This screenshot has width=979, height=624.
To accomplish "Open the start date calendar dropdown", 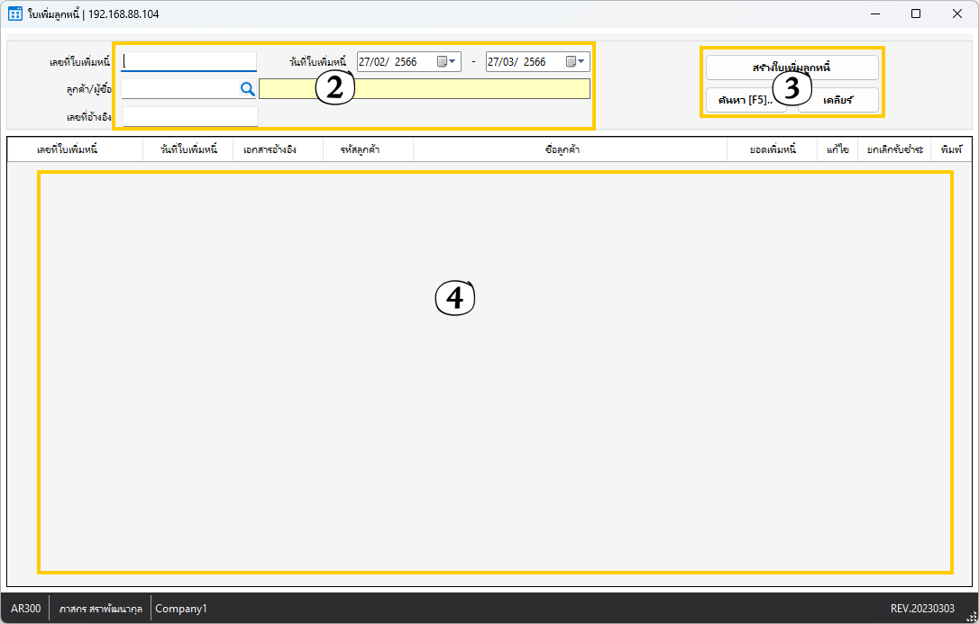I will coord(448,62).
